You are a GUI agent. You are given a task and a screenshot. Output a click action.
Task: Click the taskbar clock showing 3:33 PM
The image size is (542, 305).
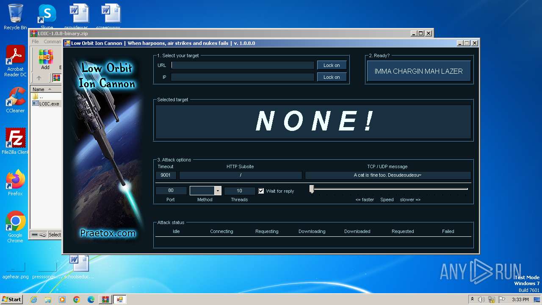[x=520, y=299]
